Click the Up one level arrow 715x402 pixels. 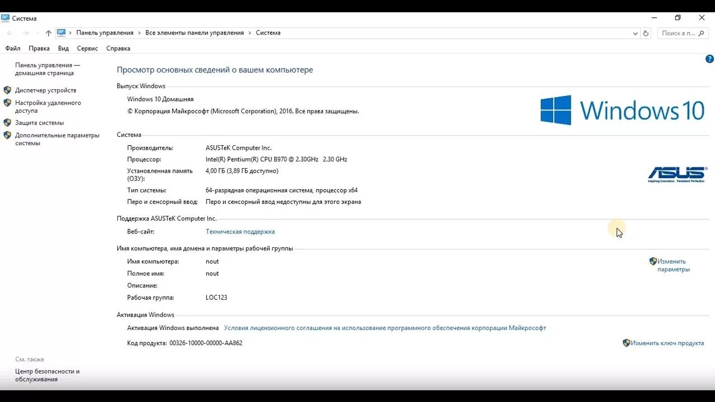point(49,33)
